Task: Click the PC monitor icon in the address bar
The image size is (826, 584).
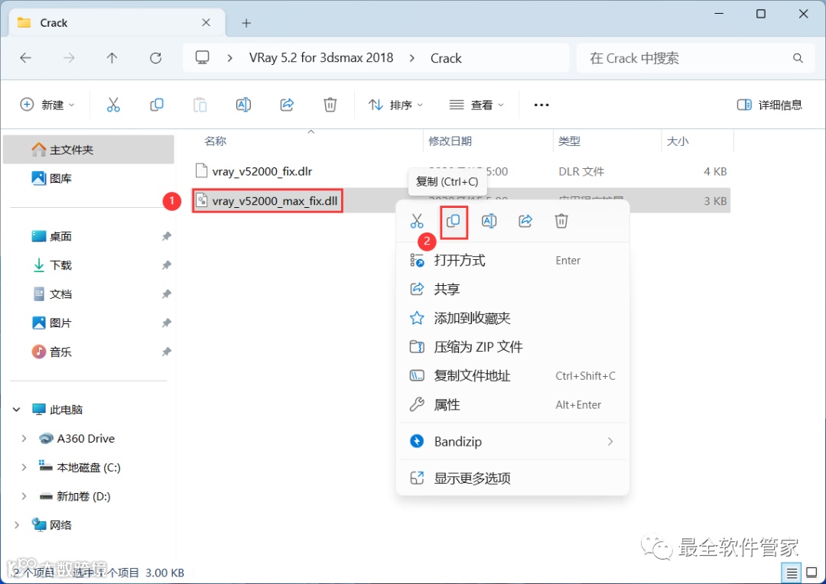Action: [x=202, y=57]
